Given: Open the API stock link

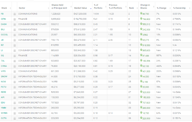Looking at the screenshot, I should [x=3, y=97].
